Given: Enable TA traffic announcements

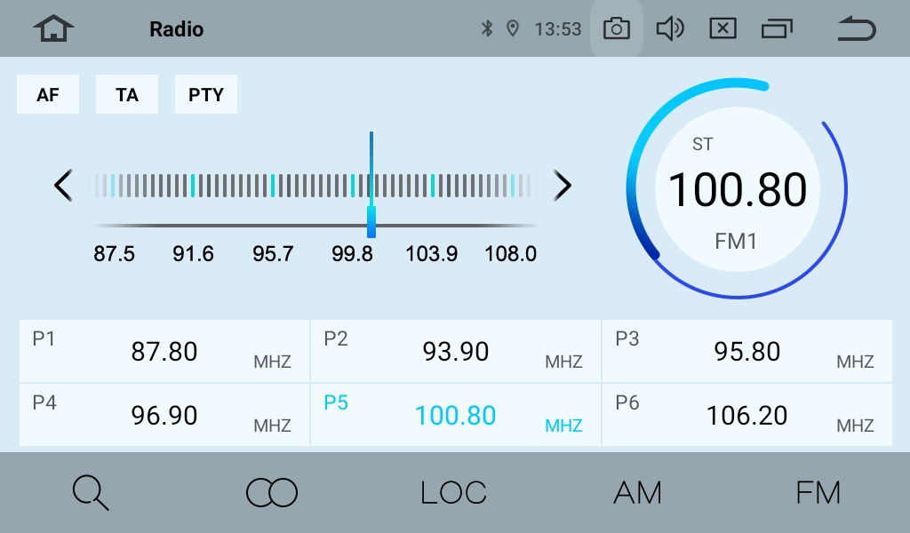Looking at the screenshot, I should (x=127, y=94).
